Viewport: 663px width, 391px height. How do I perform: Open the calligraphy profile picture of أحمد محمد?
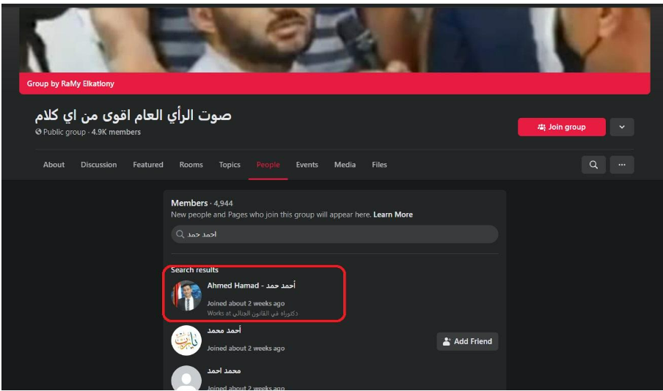(x=186, y=340)
